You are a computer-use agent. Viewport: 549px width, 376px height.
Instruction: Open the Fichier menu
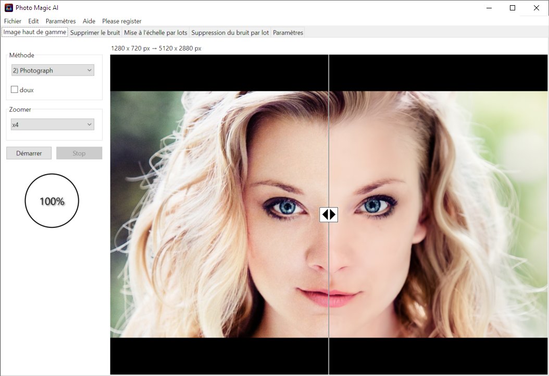(x=13, y=21)
